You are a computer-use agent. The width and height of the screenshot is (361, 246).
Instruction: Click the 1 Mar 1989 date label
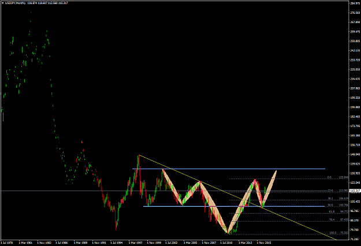click(81, 243)
